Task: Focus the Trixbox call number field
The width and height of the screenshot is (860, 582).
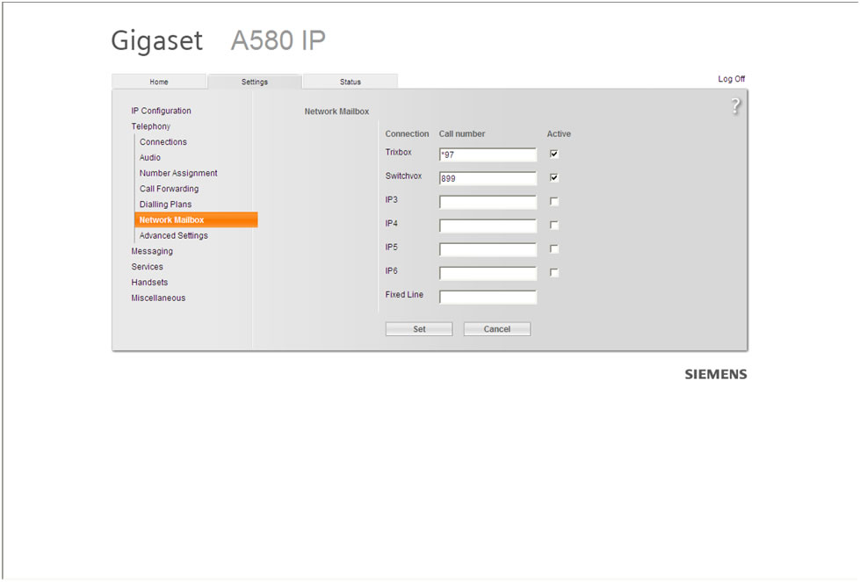Action: [x=488, y=154]
